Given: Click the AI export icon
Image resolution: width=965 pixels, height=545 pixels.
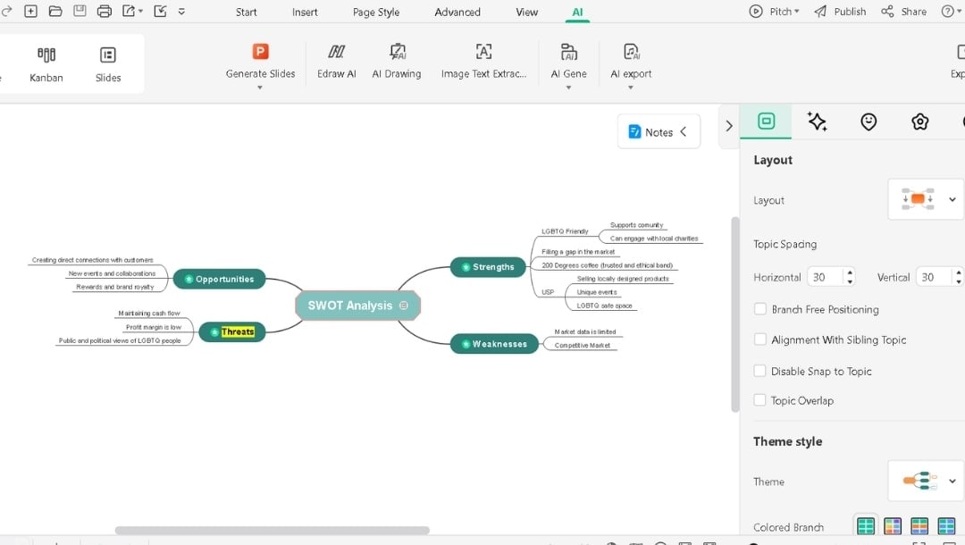Looking at the screenshot, I should pos(632,52).
